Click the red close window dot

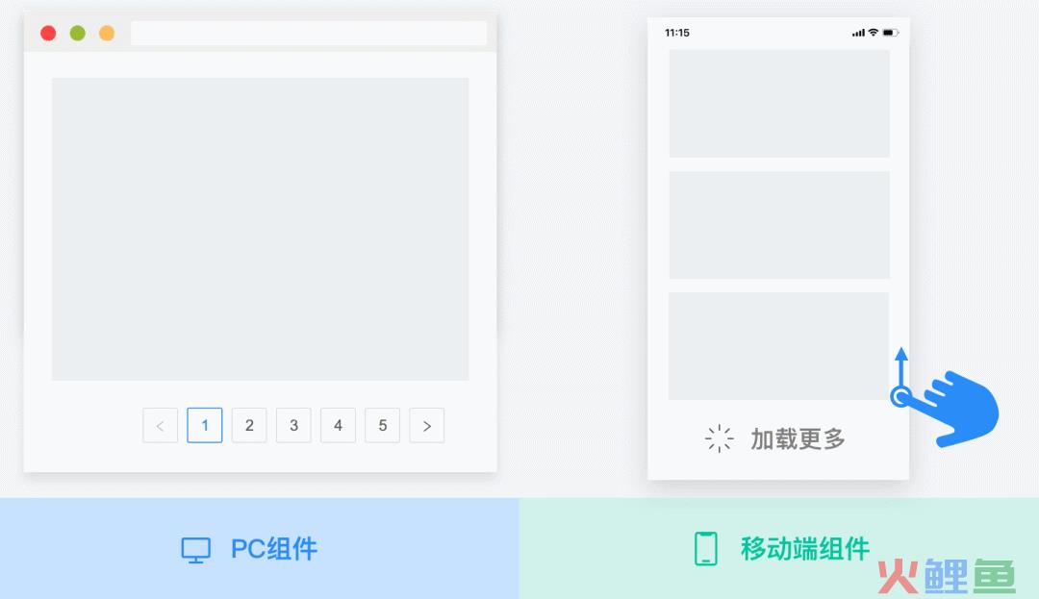[x=48, y=33]
